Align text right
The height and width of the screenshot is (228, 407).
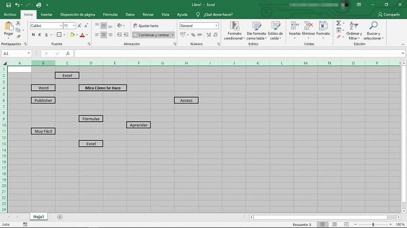click(x=110, y=35)
